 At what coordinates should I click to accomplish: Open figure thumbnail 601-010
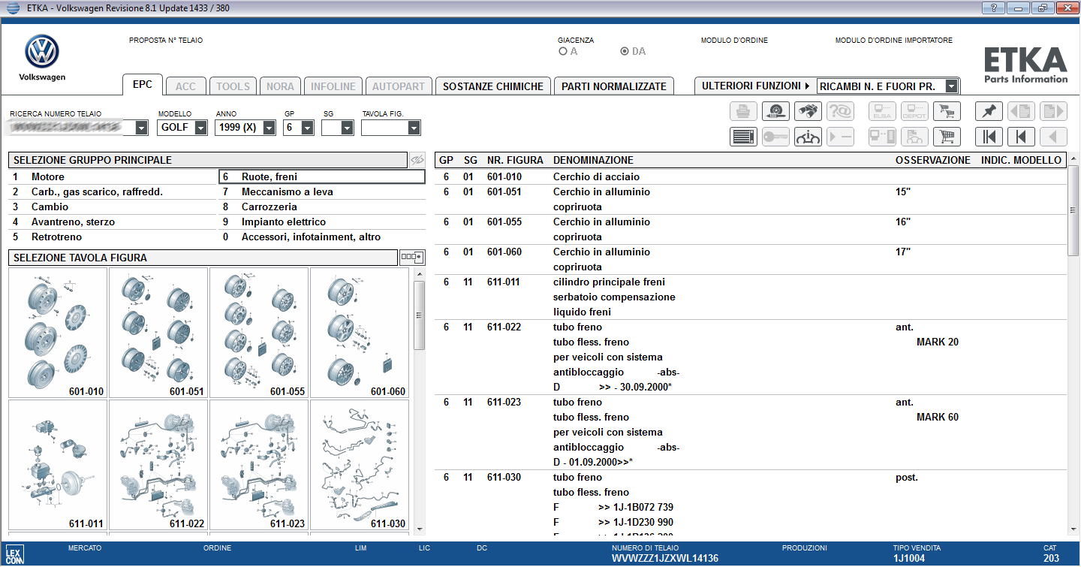click(58, 333)
